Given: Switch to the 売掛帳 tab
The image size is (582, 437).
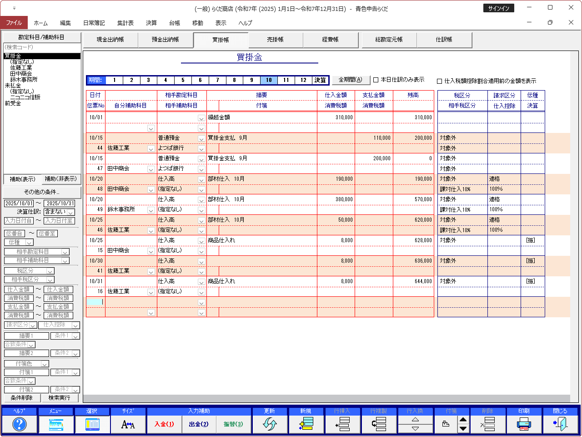Looking at the screenshot, I should point(275,40).
